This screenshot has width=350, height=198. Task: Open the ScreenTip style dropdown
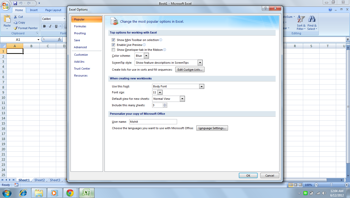200,62
